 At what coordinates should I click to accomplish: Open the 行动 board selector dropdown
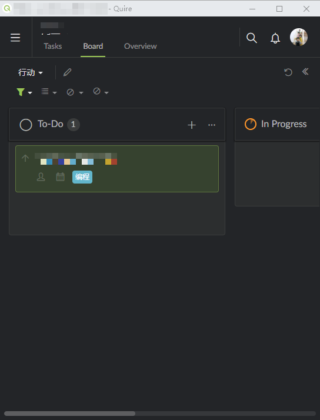(30, 72)
